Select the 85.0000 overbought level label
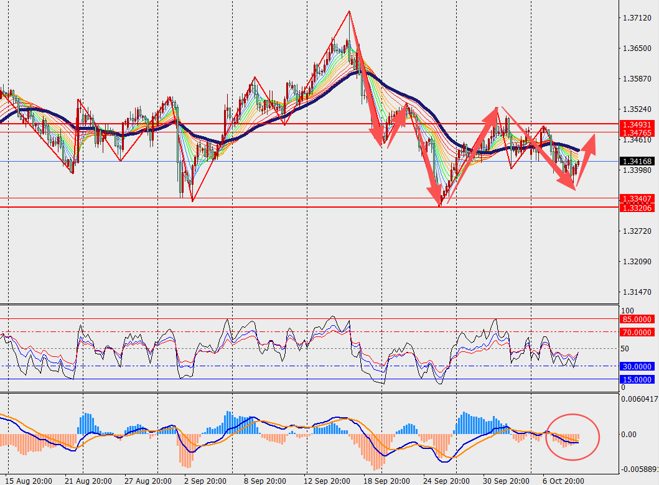This screenshot has height=485, width=659. pyautogui.click(x=637, y=320)
